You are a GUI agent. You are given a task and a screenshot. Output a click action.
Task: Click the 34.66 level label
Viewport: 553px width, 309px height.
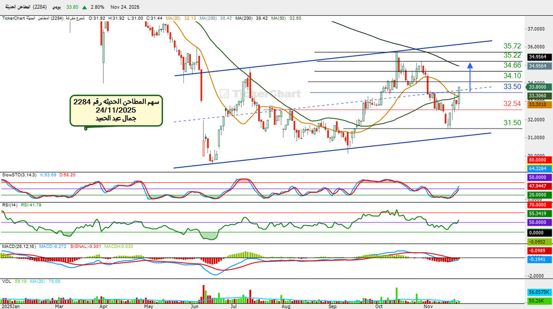point(512,65)
